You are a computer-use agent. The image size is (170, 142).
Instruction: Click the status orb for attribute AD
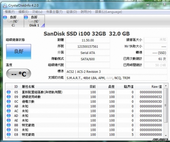point(8,115)
